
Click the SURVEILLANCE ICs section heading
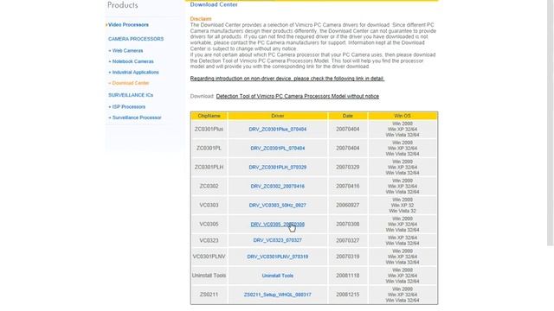pyautogui.click(x=131, y=95)
